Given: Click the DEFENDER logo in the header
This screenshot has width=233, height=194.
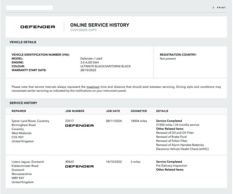Looking at the screenshot, I should point(38,27).
